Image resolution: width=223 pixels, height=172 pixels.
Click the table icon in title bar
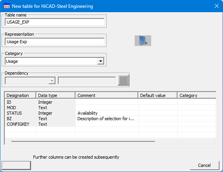point(7,6)
